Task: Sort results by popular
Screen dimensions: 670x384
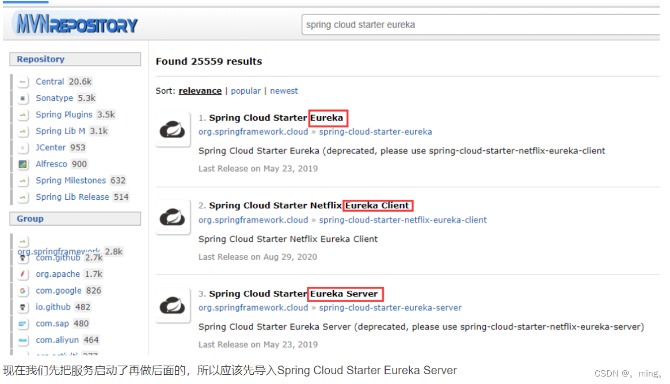Action: (246, 91)
